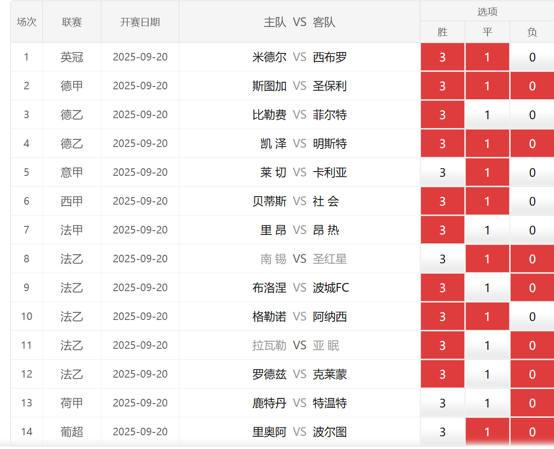This screenshot has width=554, height=449.
Task: Select loss option 0 for 贝蒂斯 vs 社会
Action: (x=532, y=201)
